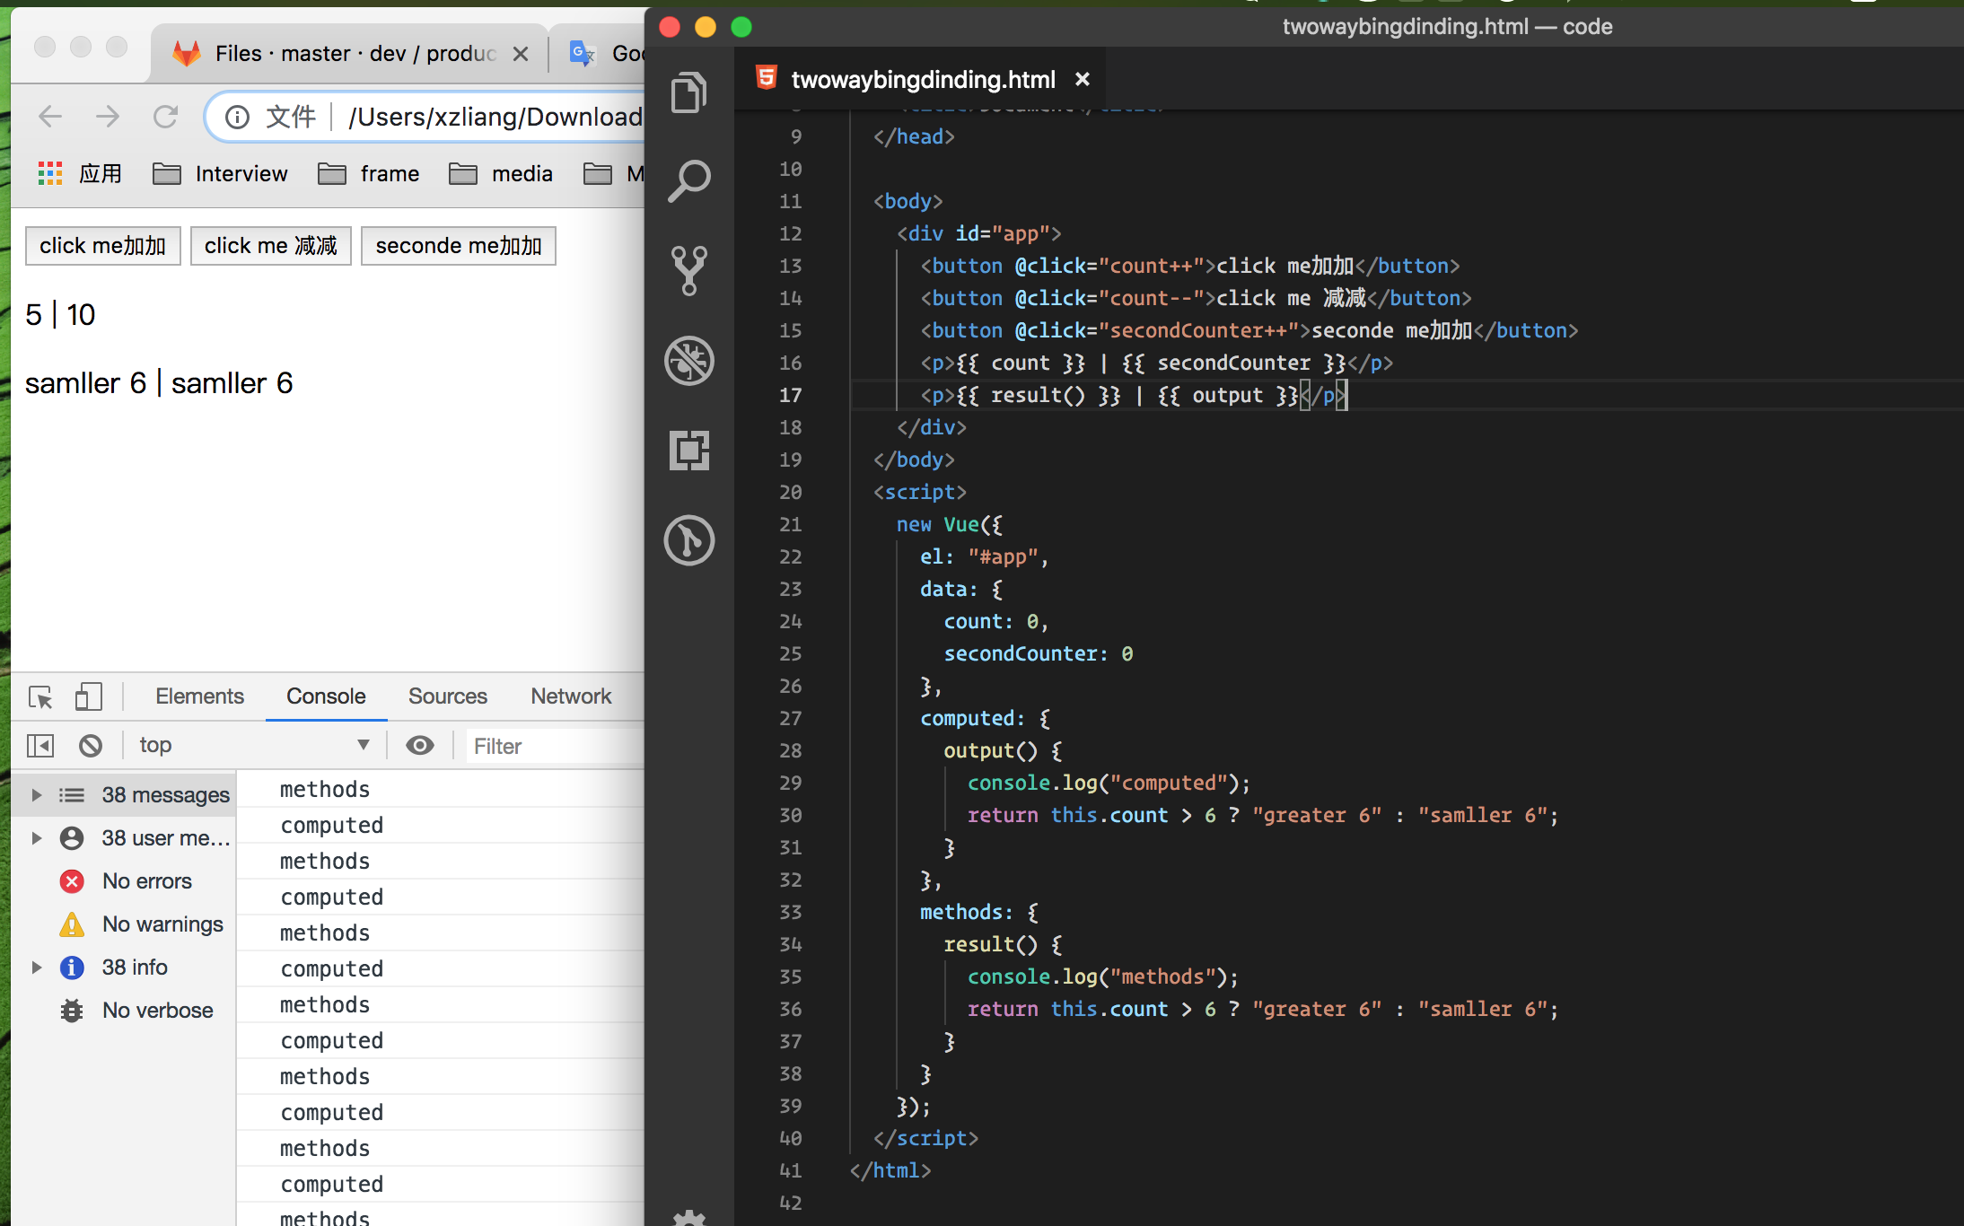Screen dimensions: 1964x1226
Task: Switch to the Elements tab
Action: pyautogui.click(x=199, y=696)
